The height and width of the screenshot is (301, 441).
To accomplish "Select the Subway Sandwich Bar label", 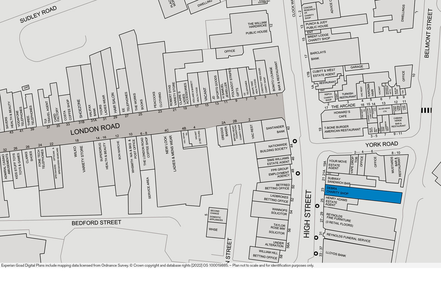I will pyautogui.click(x=339, y=181).
